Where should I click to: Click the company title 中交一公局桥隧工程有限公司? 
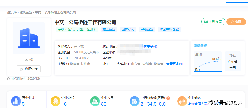pyautogui.click(x=85, y=22)
